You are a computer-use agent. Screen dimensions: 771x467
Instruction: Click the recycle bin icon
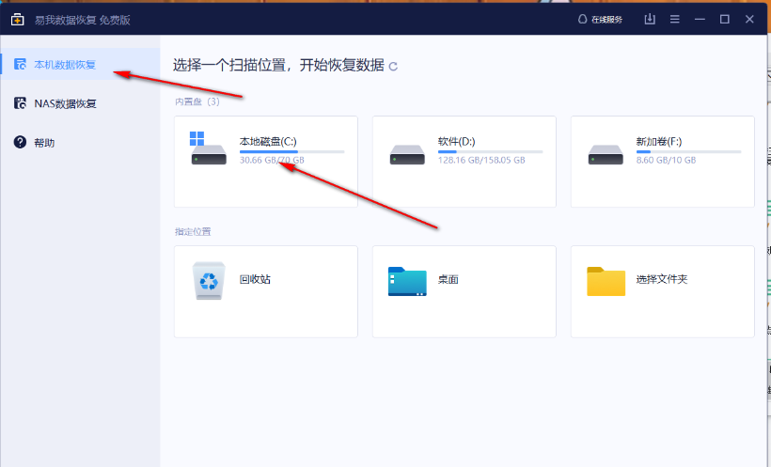click(209, 281)
